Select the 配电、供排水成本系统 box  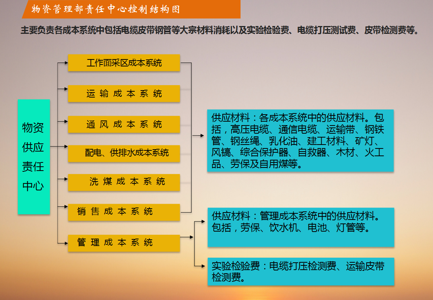pos(124,153)
